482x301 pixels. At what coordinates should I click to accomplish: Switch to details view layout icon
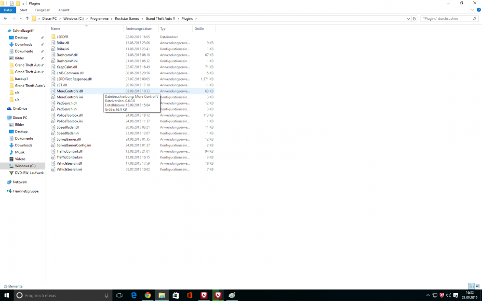pos(471,286)
